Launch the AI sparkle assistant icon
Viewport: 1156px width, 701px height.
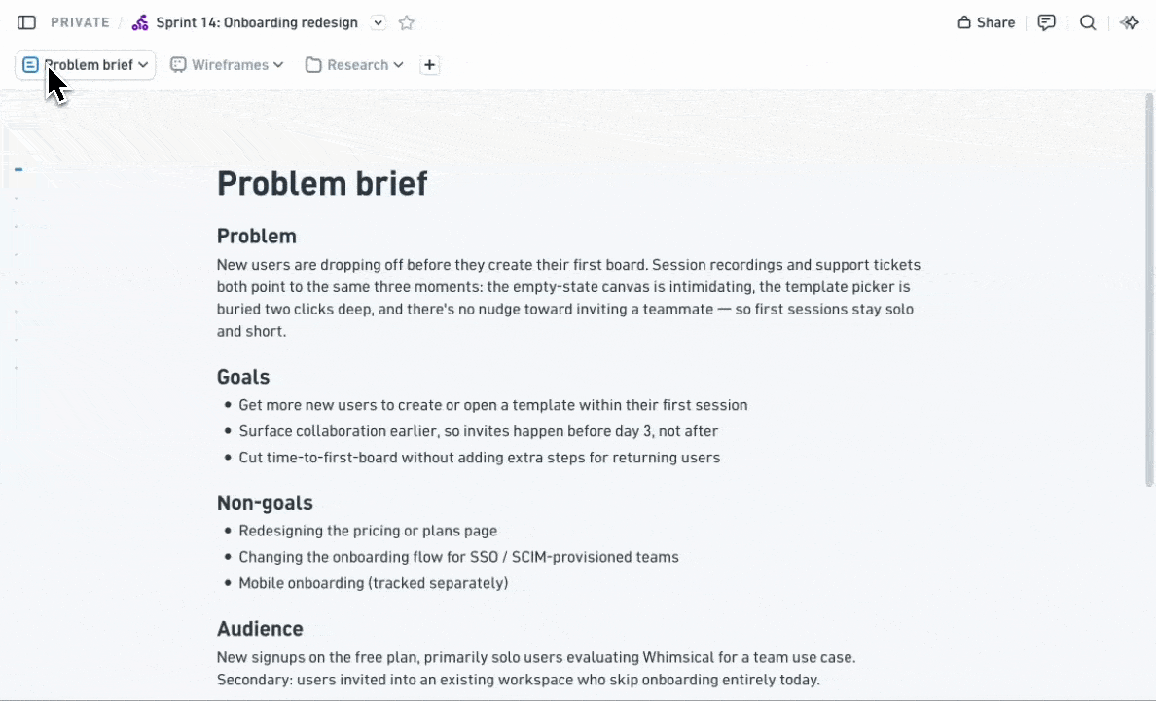pos(1130,22)
